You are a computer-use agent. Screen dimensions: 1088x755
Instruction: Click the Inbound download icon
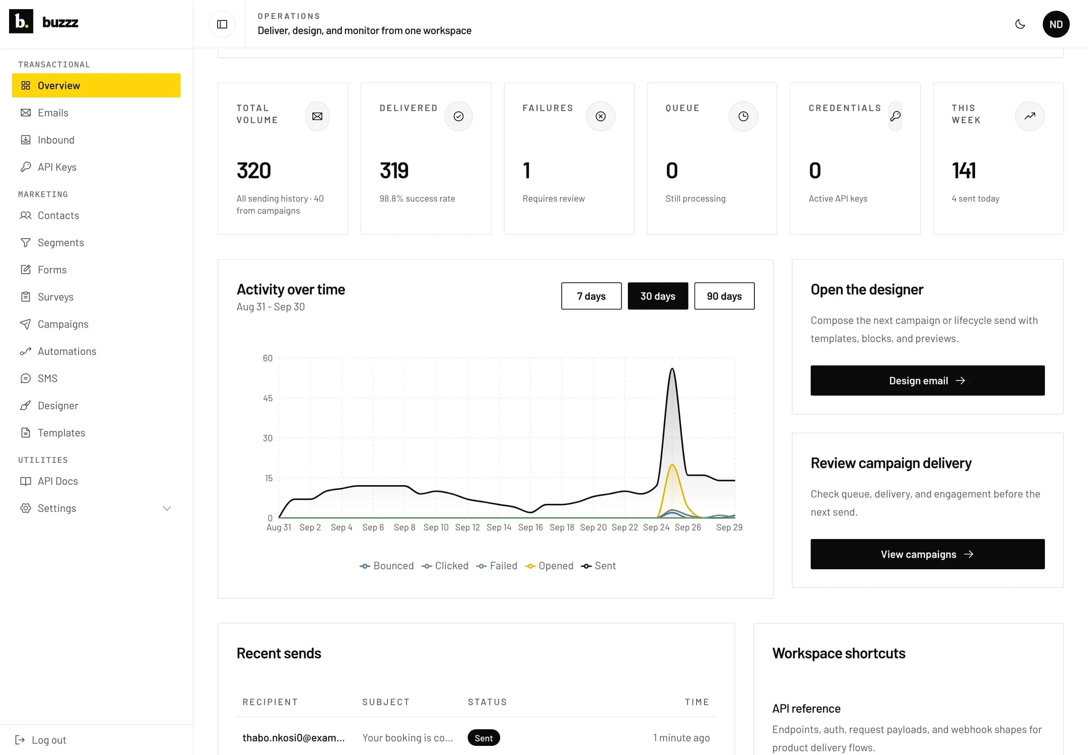click(25, 140)
